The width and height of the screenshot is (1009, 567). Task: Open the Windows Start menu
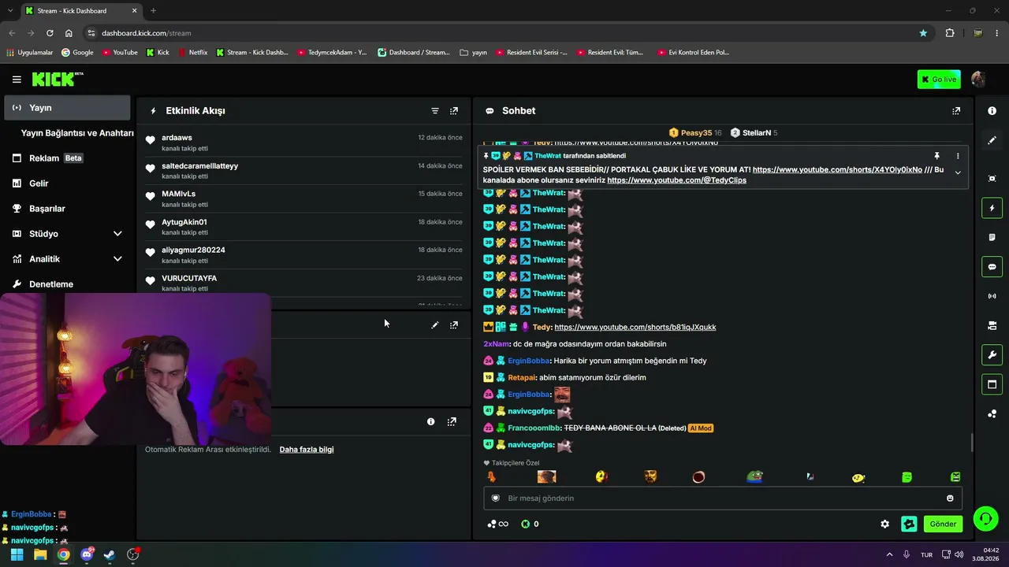[x=17, y=554]
